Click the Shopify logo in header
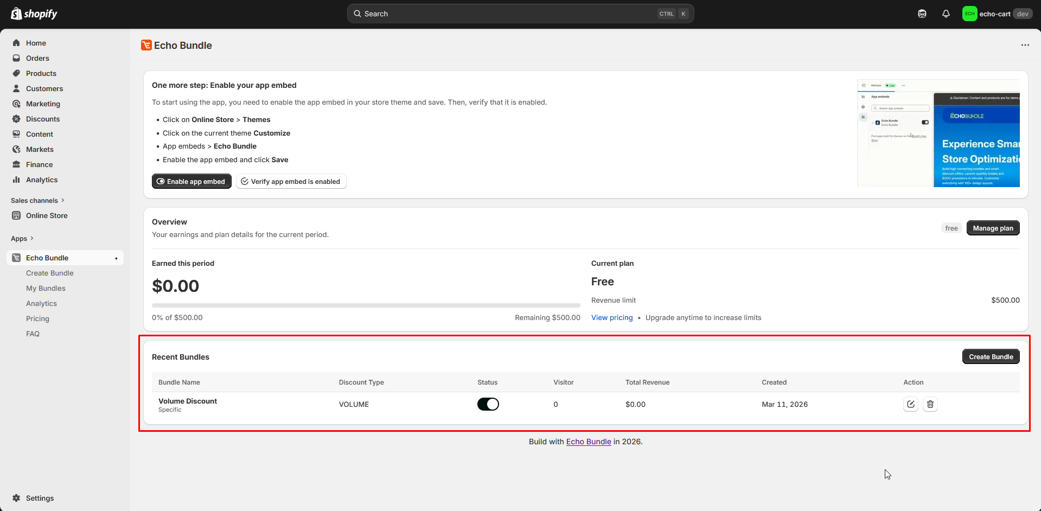 click(x=34, y=14)
